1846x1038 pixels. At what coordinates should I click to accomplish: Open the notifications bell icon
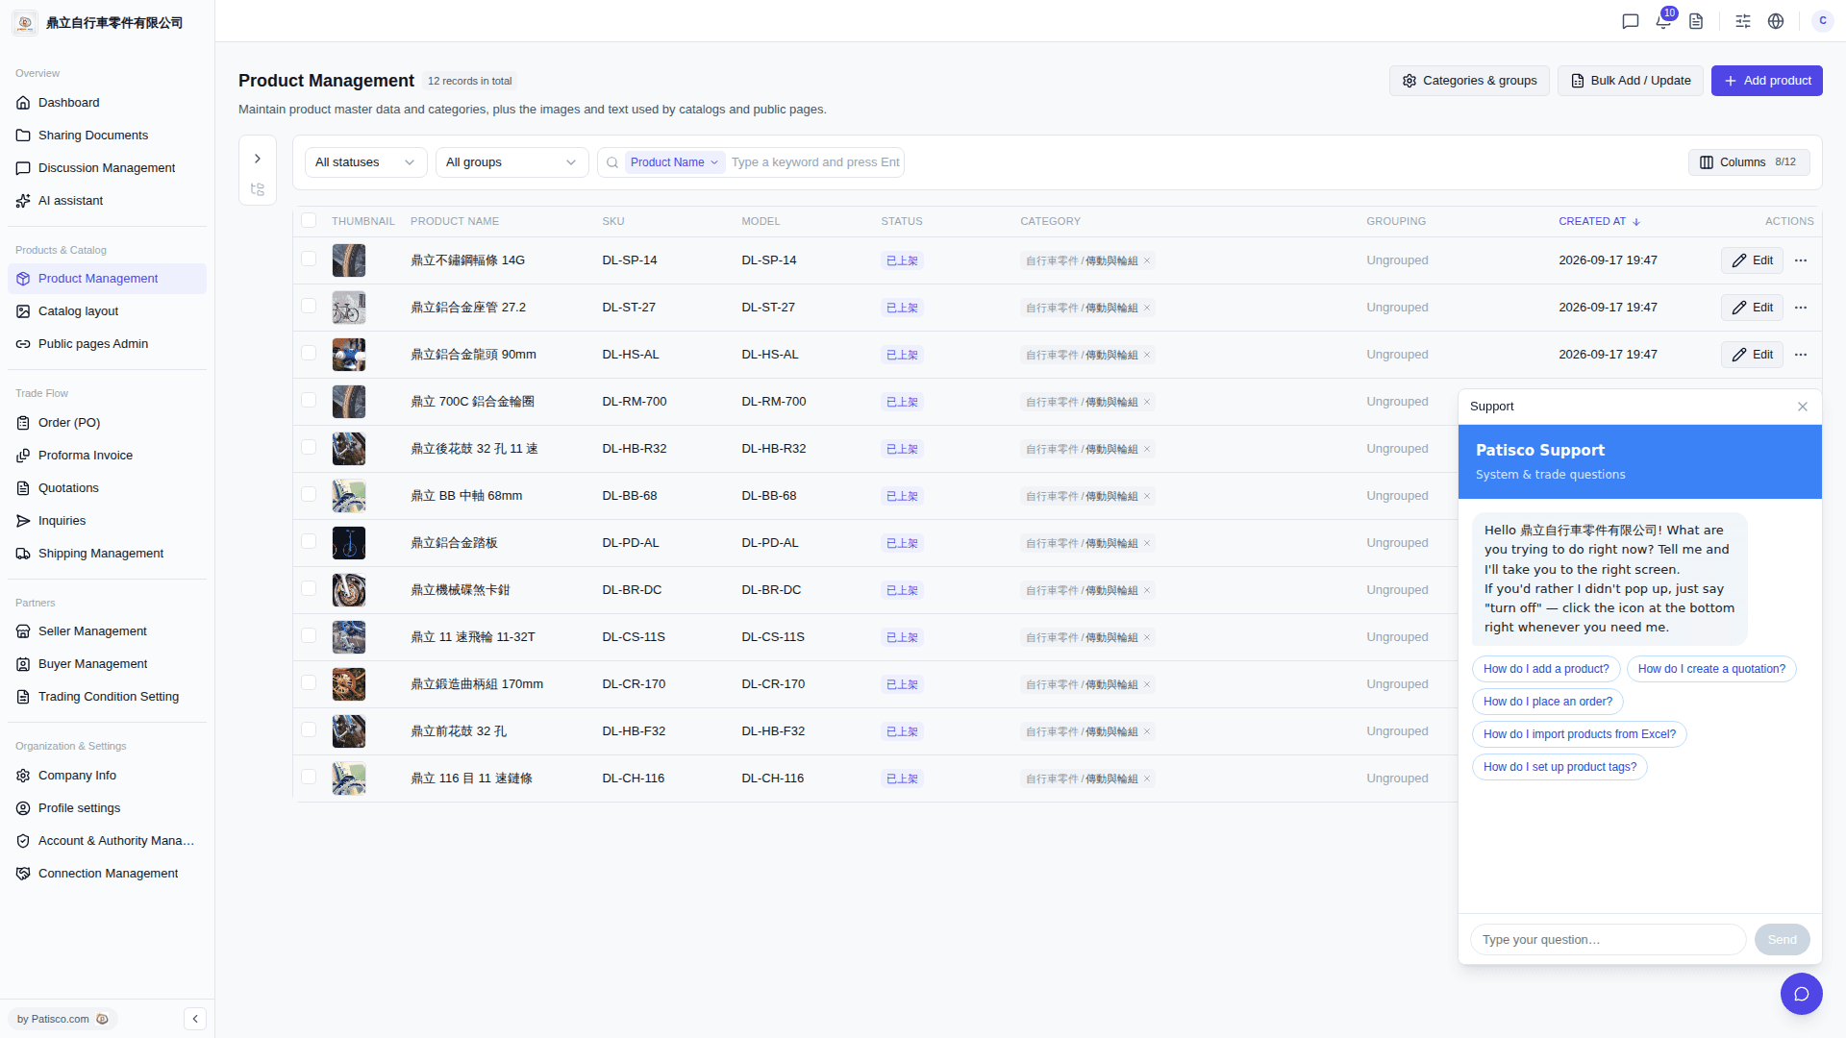point(1663,21)
